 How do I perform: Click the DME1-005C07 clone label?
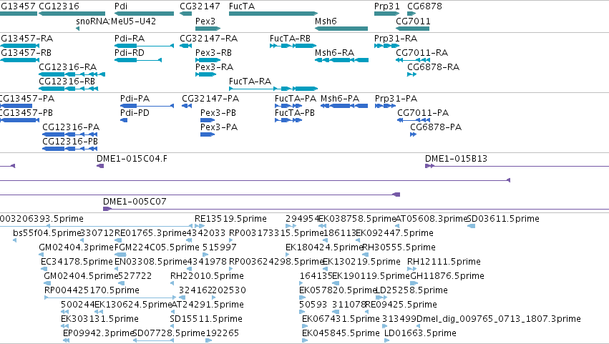(x=135, y=202)
